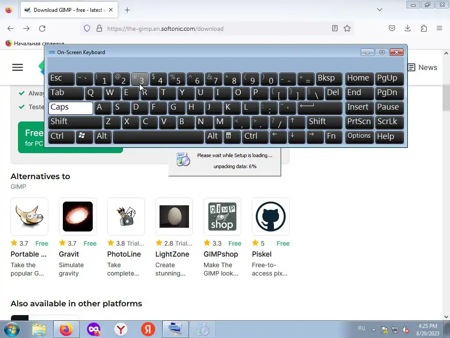Toggle right Ctrl key on keyboard
Screen dimensions: 450x338
(255, 137)
